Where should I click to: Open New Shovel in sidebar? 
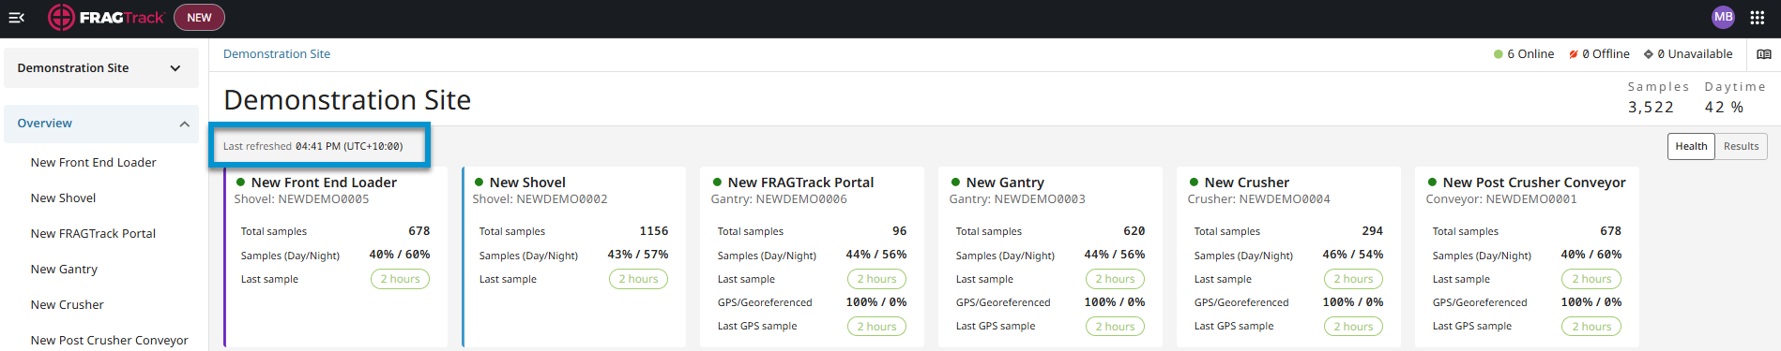(64, 198)
